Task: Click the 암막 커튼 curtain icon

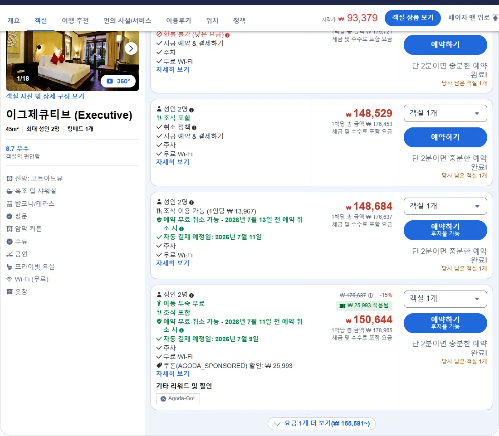Action: pyautogui.click(x=10, y=229)
